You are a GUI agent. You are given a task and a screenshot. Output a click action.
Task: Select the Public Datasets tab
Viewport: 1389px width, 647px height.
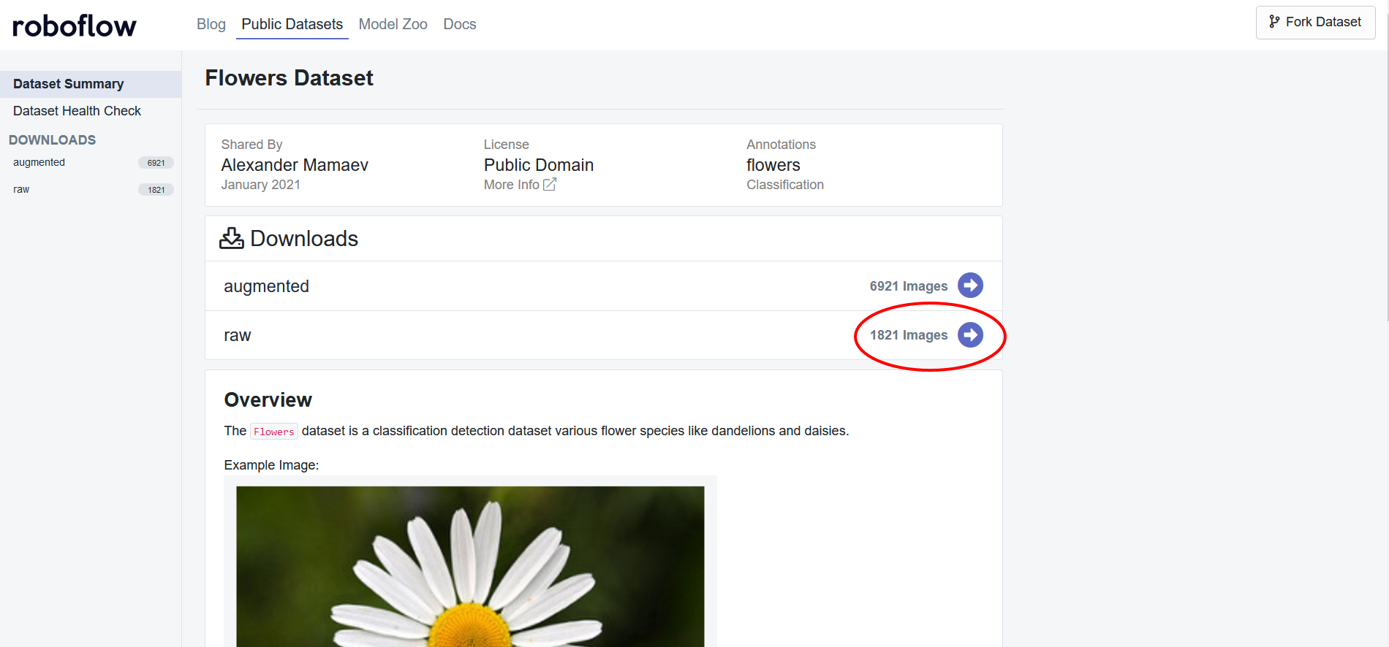(292, 24)
